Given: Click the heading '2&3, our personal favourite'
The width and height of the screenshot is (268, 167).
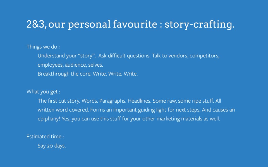Looking at the screenshot, I should (92, 24).
